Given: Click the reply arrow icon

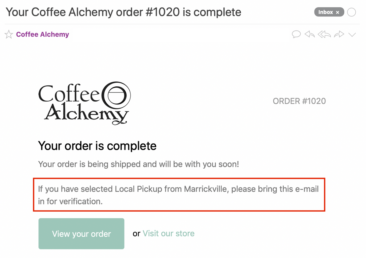Looking at the screenshot, I should [x=310, y=34].
